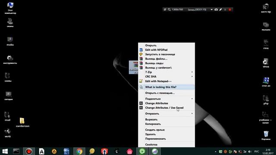The height and width of the screenshot is (155, 276).
Task: Select the php desktop icon
Action: point(266,100)
